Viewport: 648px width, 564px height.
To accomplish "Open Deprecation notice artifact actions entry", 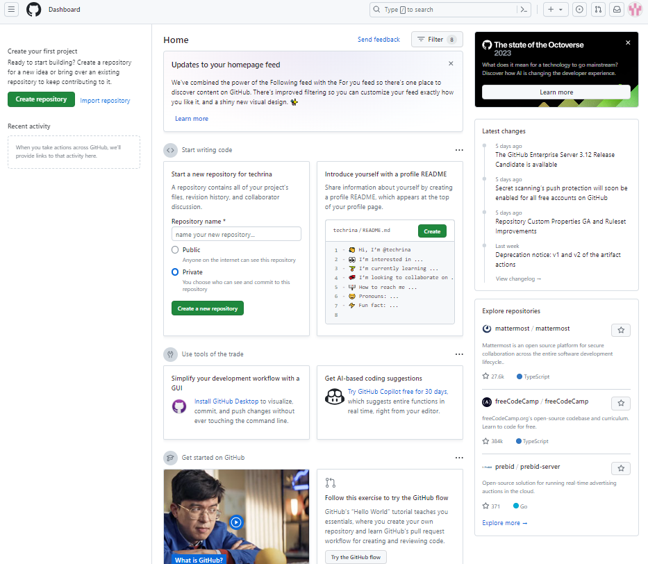I will (558, 260).
